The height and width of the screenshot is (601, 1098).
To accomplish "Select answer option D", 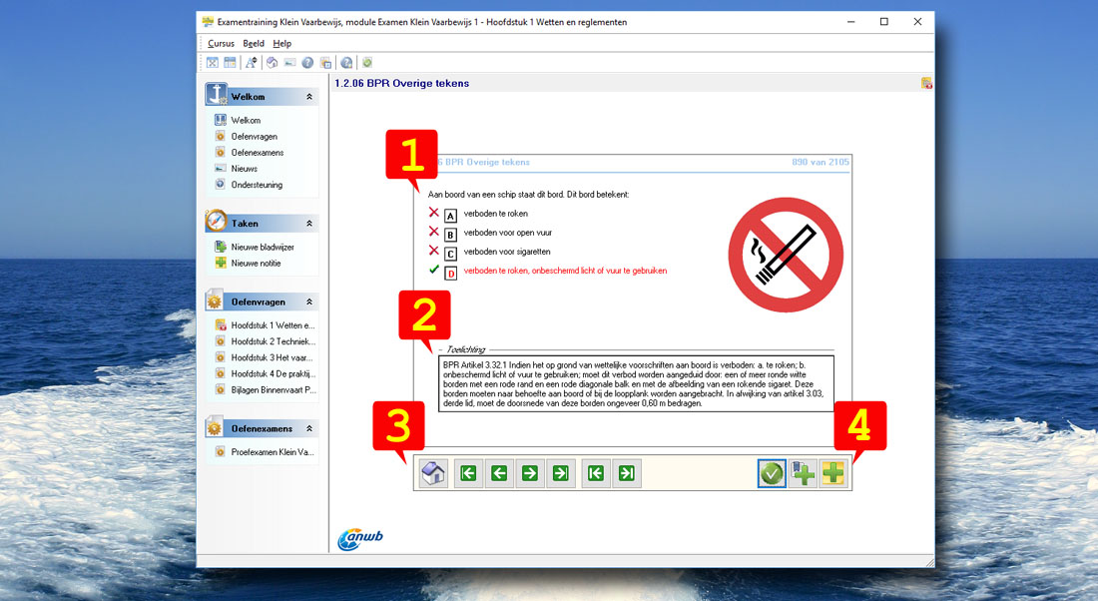I will click(450, 273).
